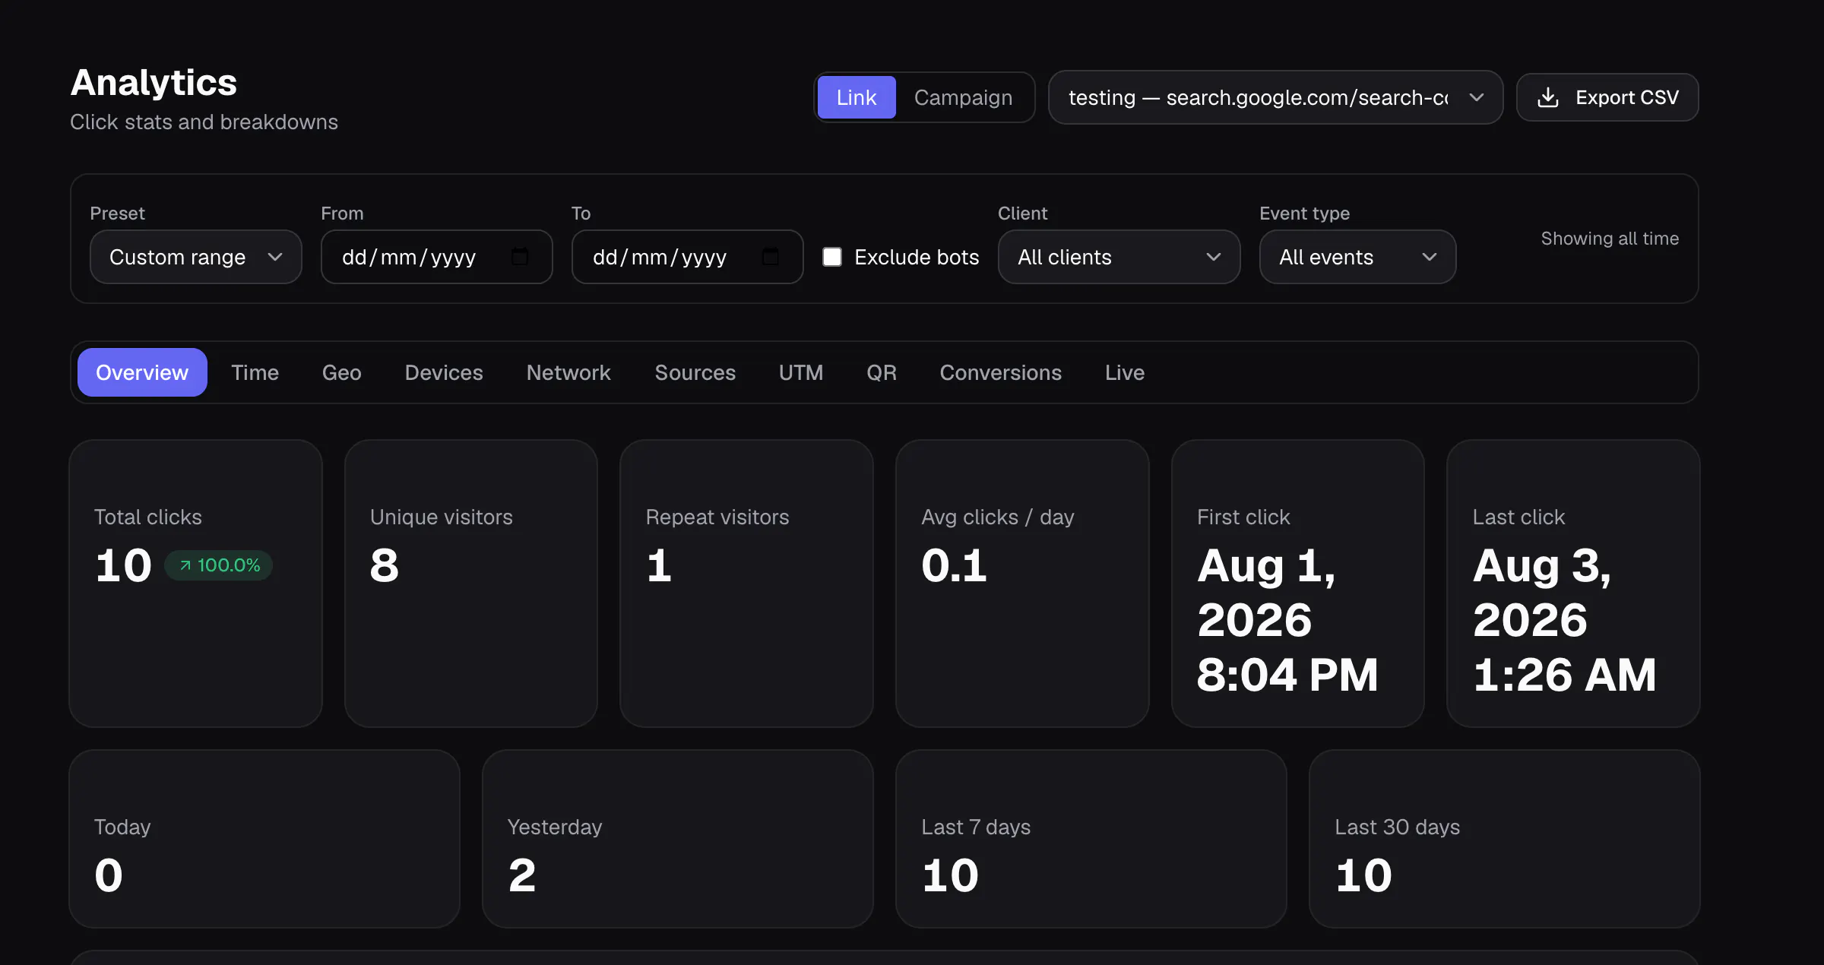Click the Today count card
Screen dimensions: 1824x965
pyautogui.click(x=264, y=839)
